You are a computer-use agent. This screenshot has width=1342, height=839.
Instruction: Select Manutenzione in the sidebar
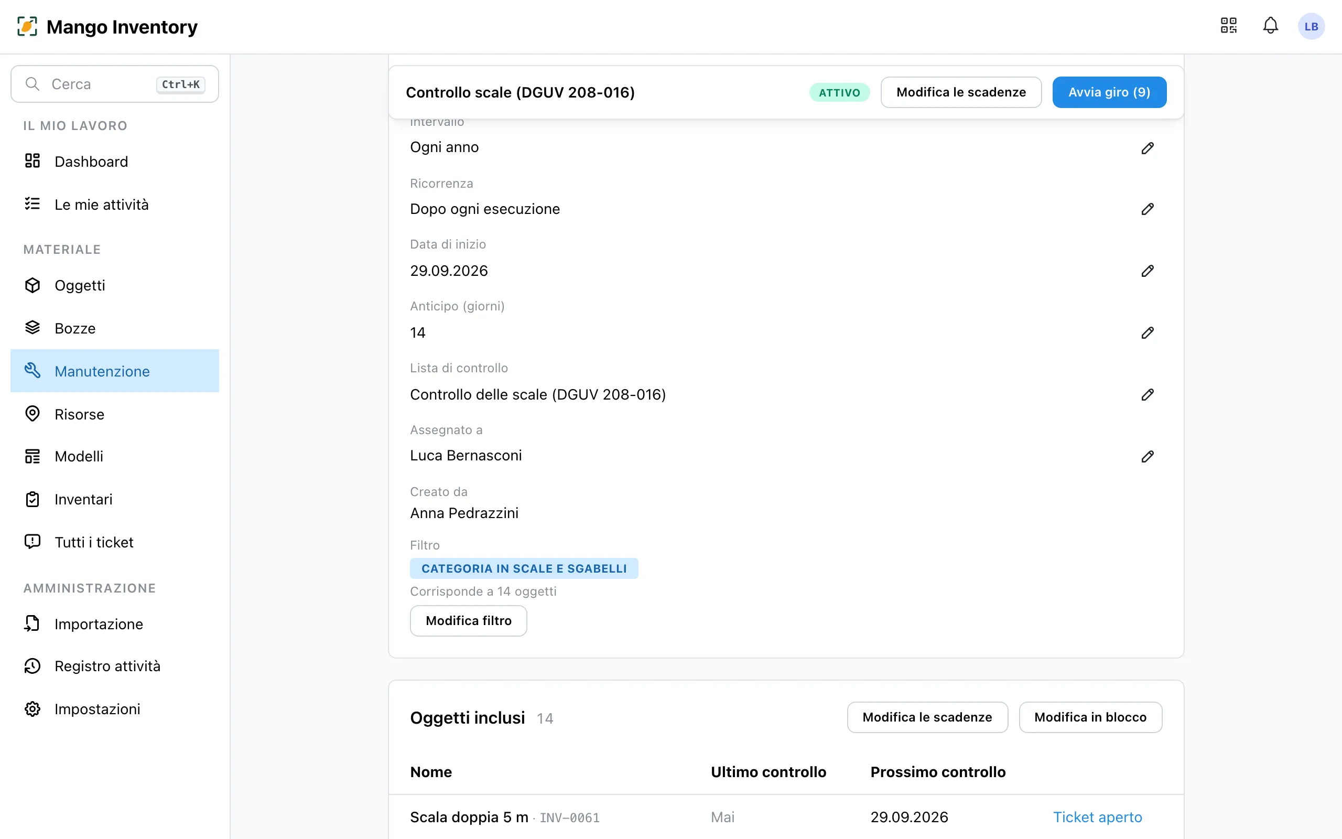[x=115, y=371]
